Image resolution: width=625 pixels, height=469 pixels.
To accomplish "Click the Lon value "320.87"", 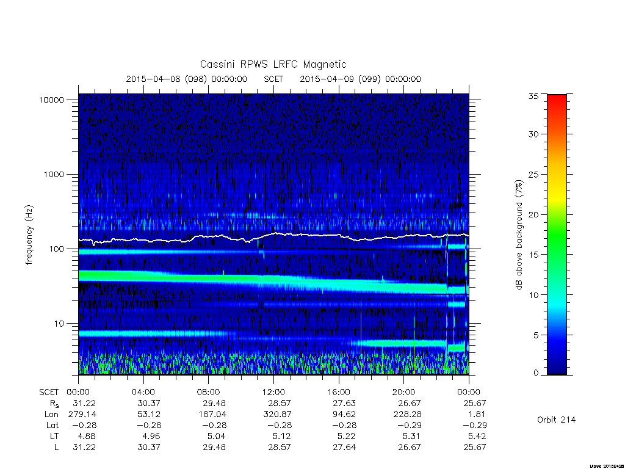I will (278, 415).
